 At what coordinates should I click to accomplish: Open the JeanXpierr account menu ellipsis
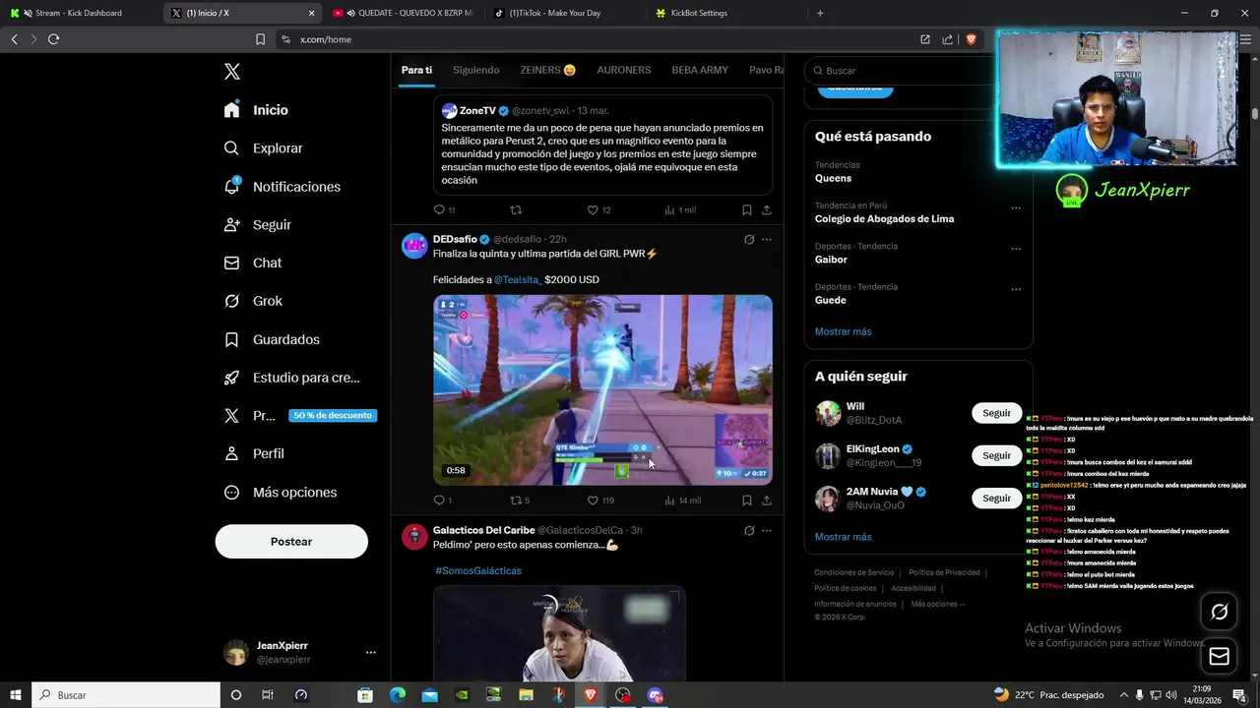click(371, 653)
